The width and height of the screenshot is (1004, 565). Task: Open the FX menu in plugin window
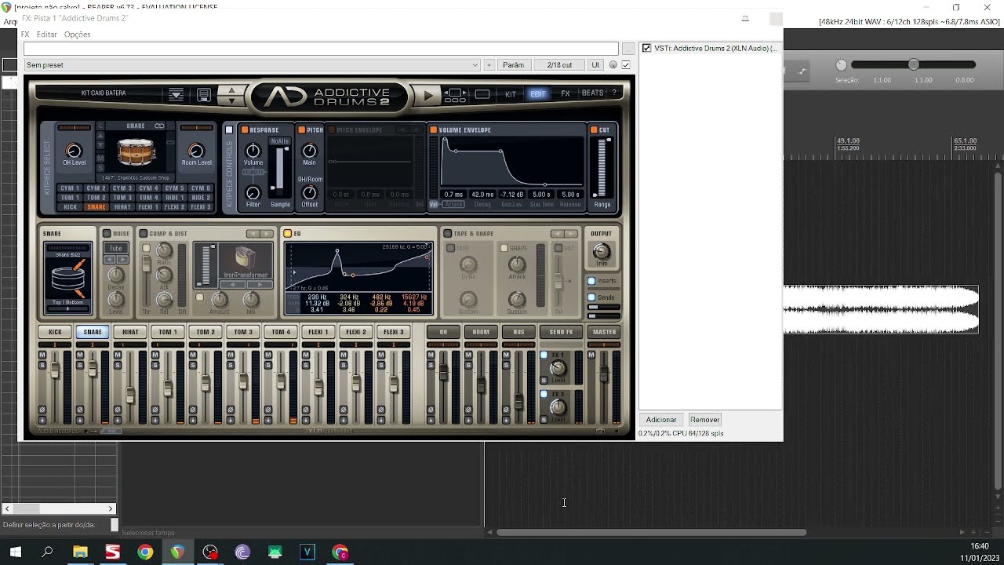tap(25, 35)
